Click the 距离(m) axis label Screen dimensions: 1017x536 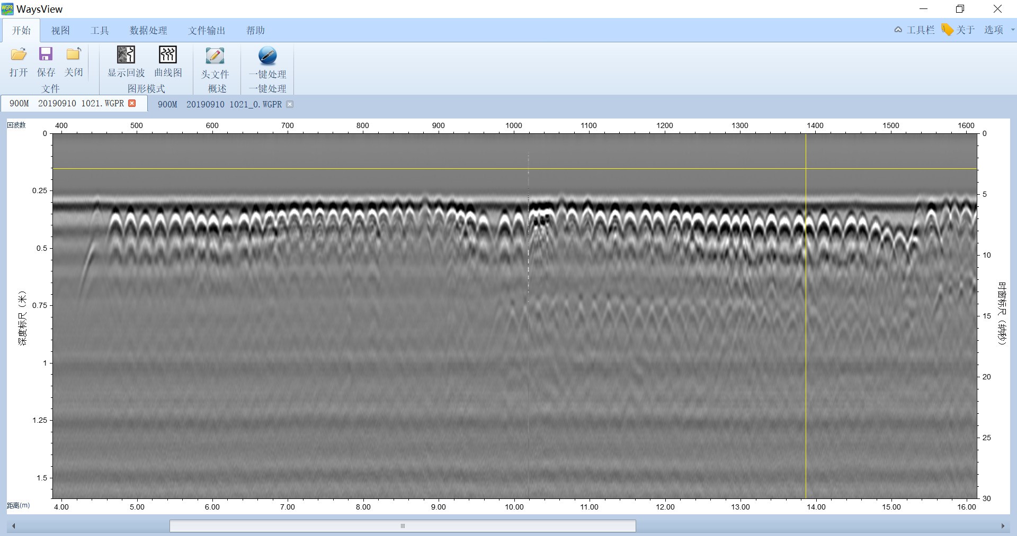pyautogui.click(x=18, y=505)
